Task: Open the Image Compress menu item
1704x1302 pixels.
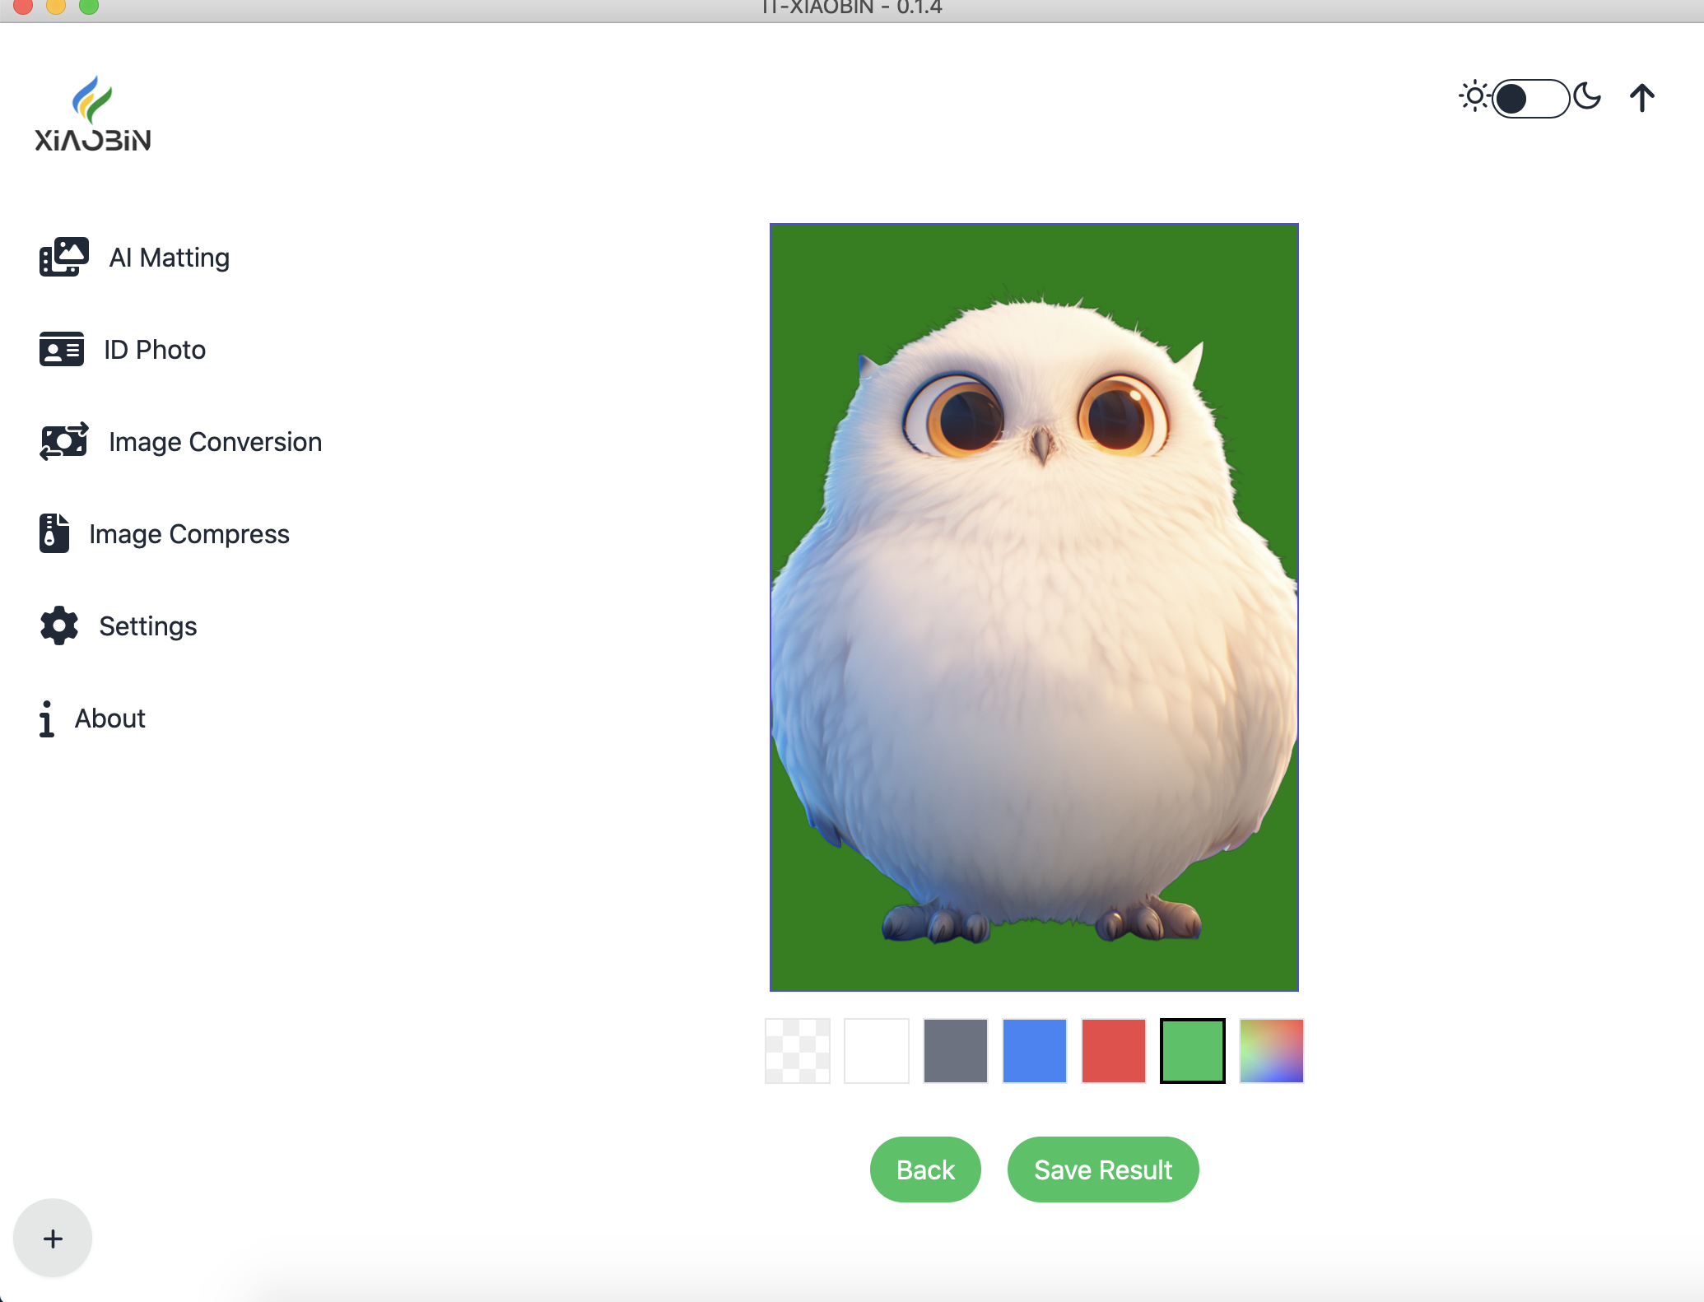Action: (x=189, y=534)
